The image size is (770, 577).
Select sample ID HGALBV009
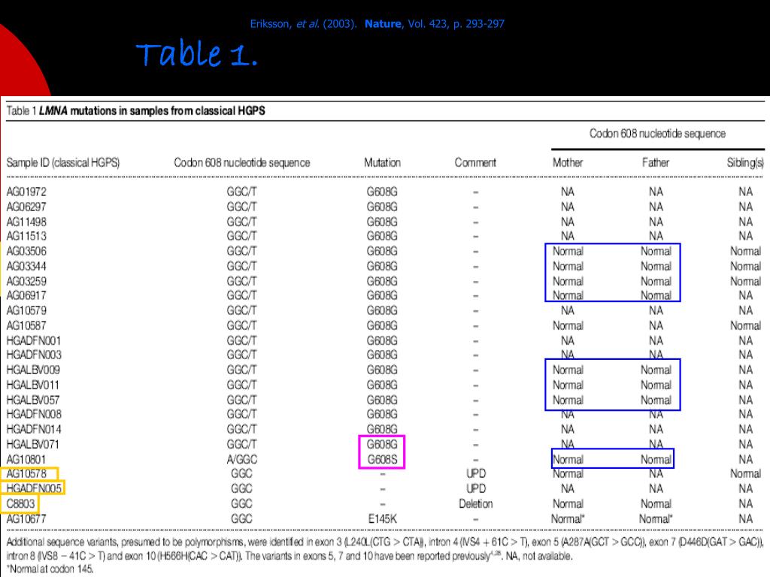[x=33, y=370]
